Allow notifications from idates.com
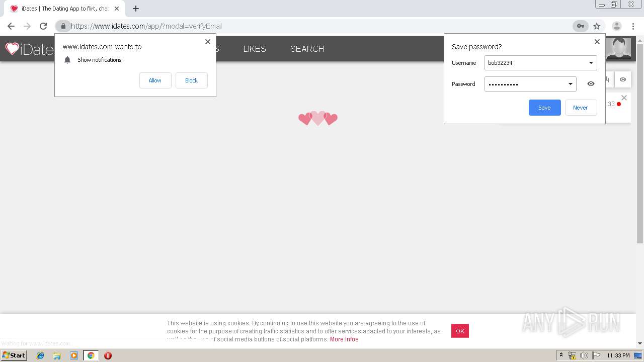 pyautogui.click(x=155, y=80)
